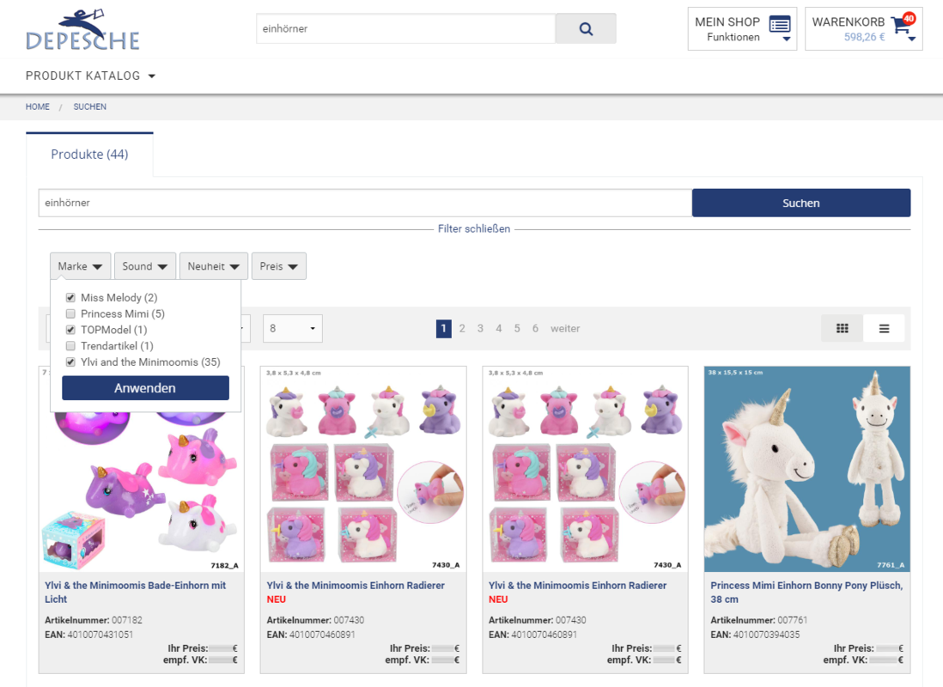943x687 pixels.
Task: Open the items-per-page dropdown showing 8
Action: point(292,328)
